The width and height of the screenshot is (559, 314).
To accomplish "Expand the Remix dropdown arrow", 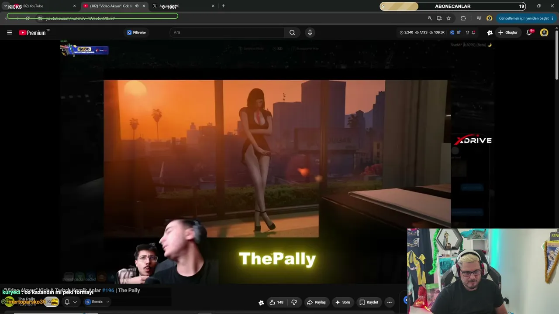I will click(107, 302).
